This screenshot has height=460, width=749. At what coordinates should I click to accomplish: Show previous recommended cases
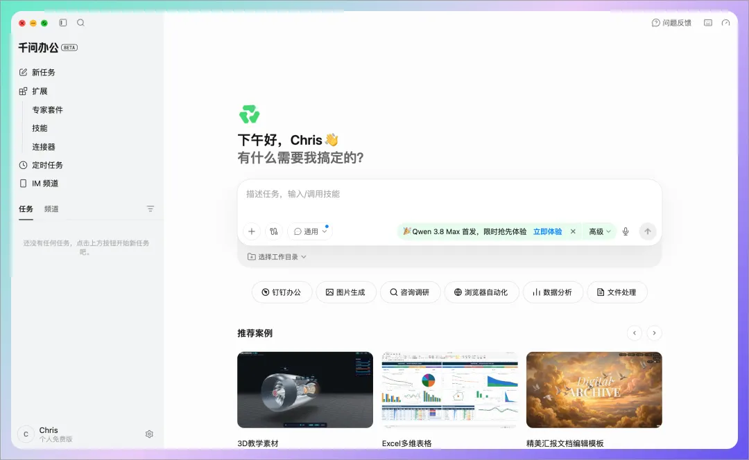(x=635, y=333)
